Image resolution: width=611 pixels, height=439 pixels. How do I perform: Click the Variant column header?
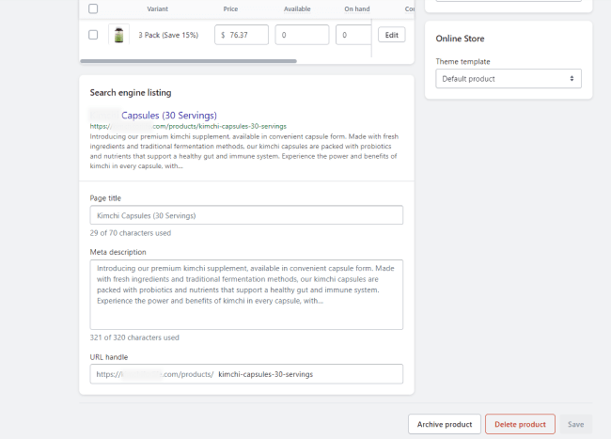(x=158, y=9)
